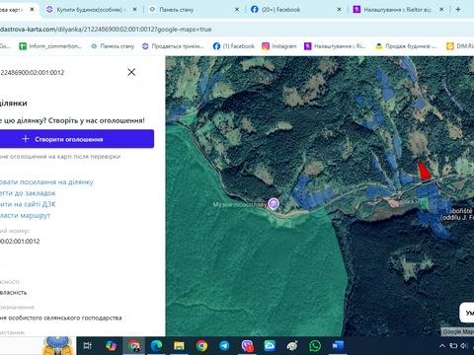
Task: Open the Rieltor settings bookmark
Action: click(335, 46)
